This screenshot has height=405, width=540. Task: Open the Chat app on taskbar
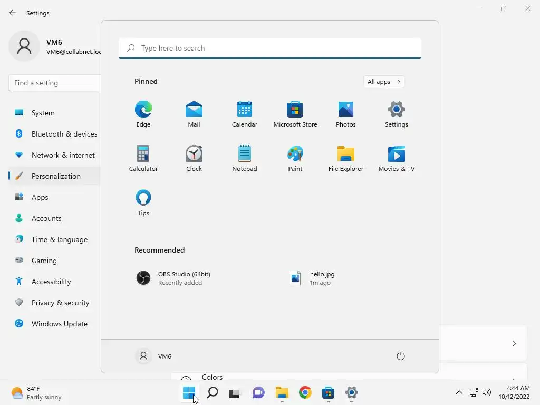pyautogui.click(x=258, y=392)
